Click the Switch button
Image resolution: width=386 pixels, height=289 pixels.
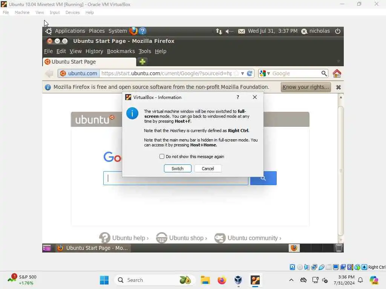[x=178, y=168]
